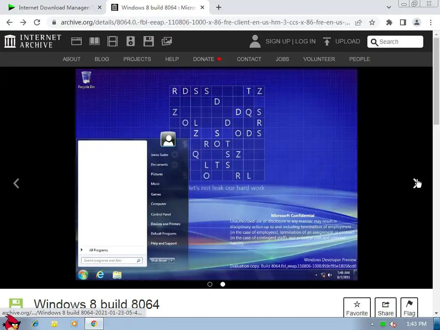Open the Images icon in Archive header

(167, 41)
